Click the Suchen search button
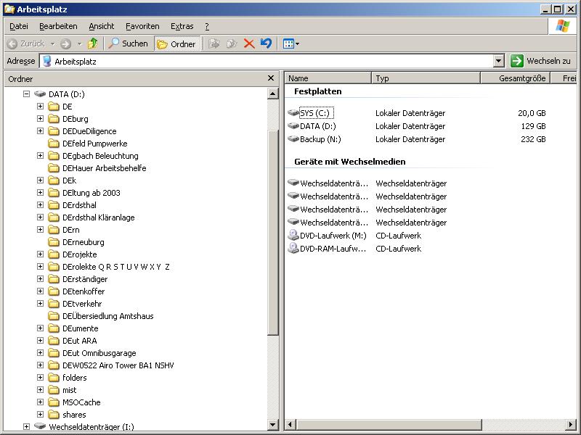Viewport: 581px width, 435px height. coord(129,43)
